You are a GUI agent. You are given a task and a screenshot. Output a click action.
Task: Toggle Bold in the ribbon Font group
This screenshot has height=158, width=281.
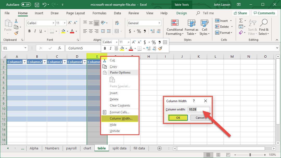pyautogui.click(x=29, y=31)
